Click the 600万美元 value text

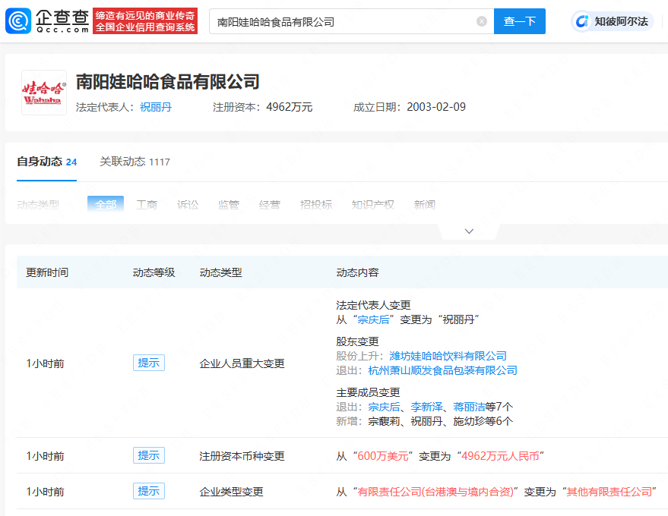(383, 456)
